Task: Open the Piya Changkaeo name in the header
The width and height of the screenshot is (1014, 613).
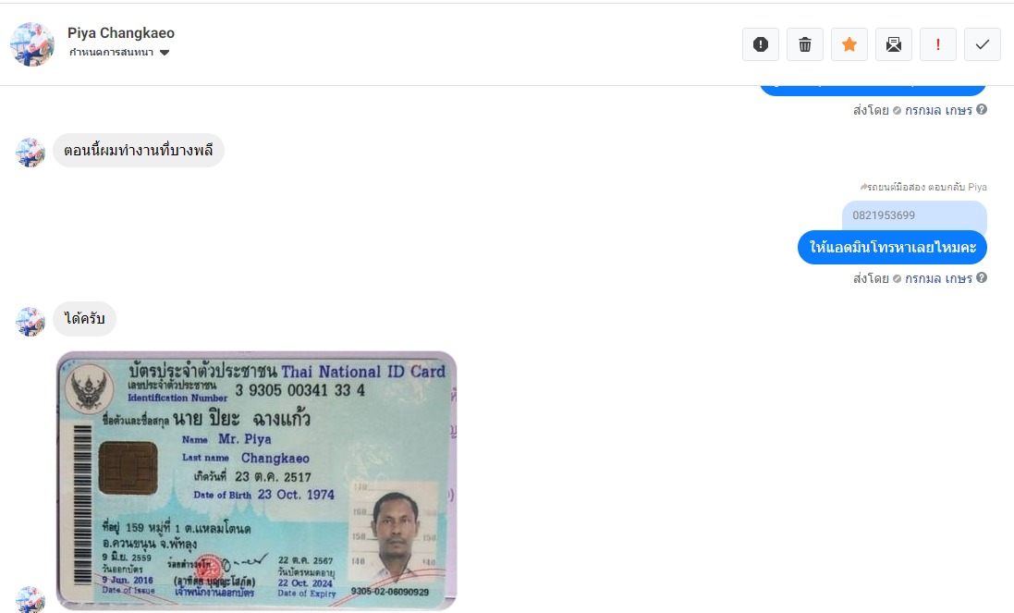Action: 121,33
